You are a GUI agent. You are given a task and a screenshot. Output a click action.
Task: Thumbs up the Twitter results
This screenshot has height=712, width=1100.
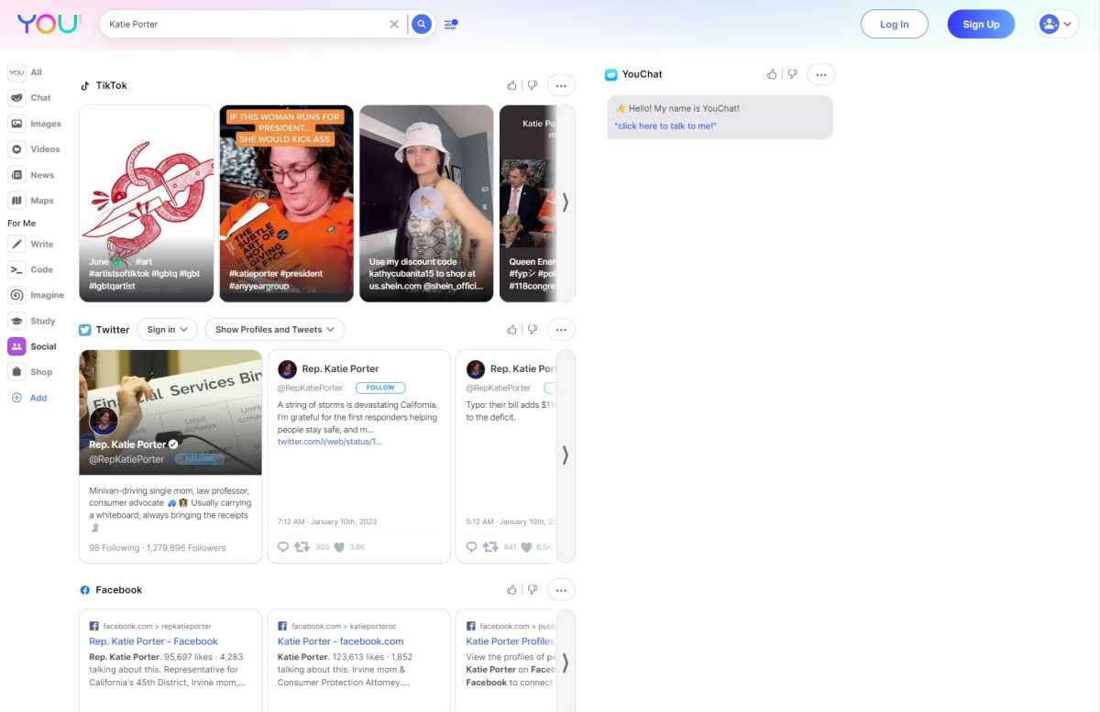point(511,329)
